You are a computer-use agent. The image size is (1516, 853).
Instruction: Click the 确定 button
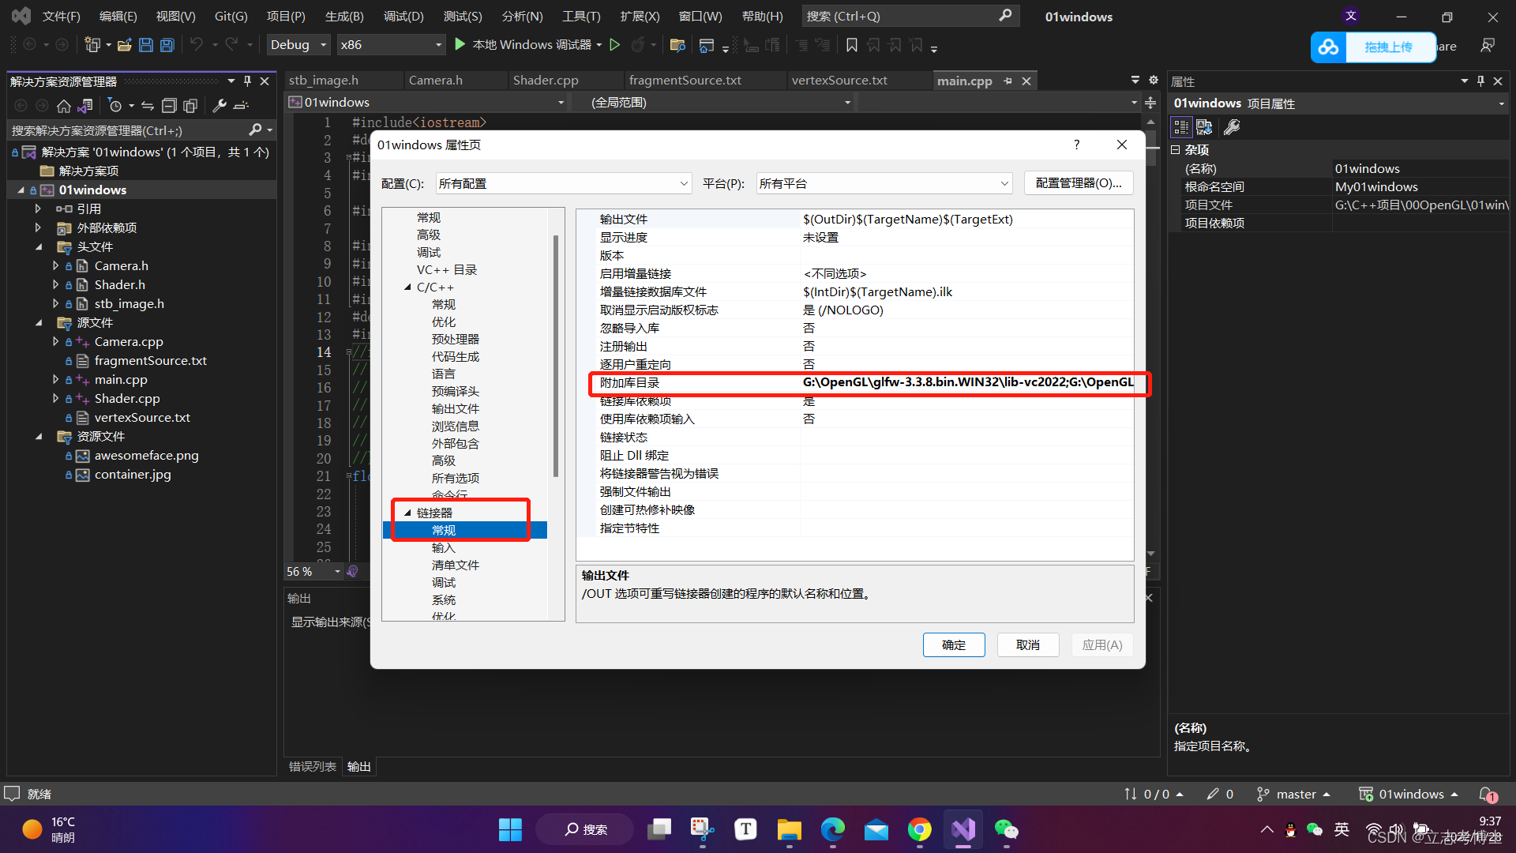coord(953,644)
